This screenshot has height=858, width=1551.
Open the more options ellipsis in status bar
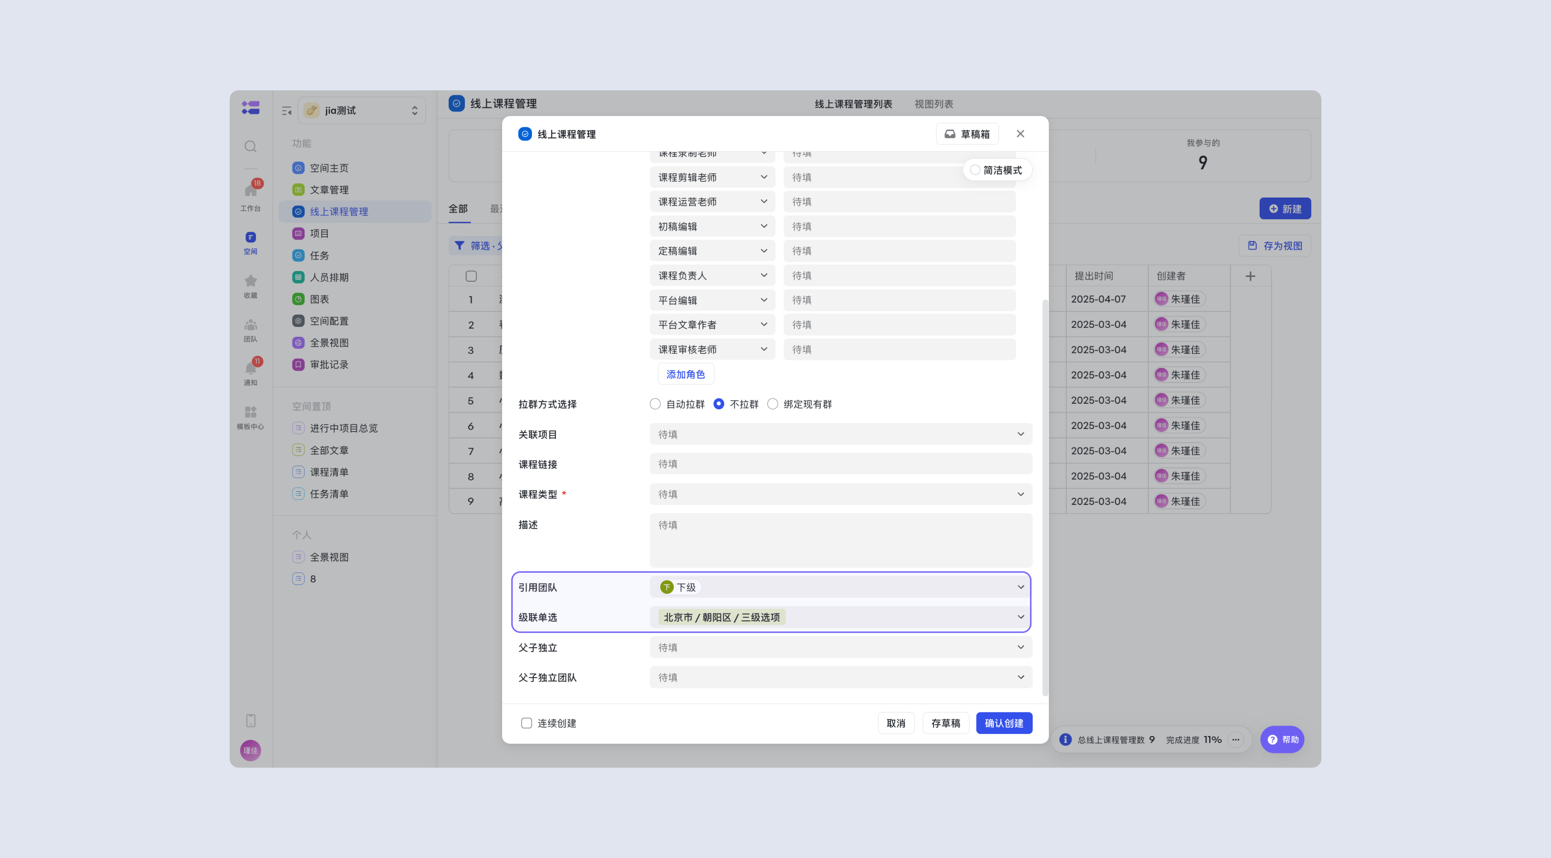(1236, 739)
